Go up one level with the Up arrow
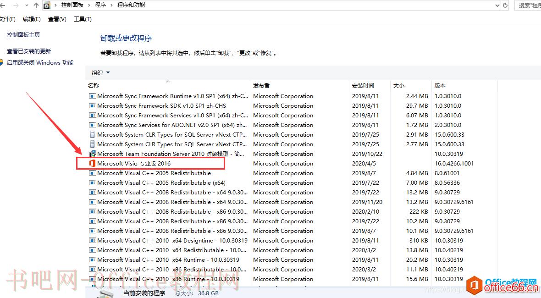541x298 pixels. point(36,5)
